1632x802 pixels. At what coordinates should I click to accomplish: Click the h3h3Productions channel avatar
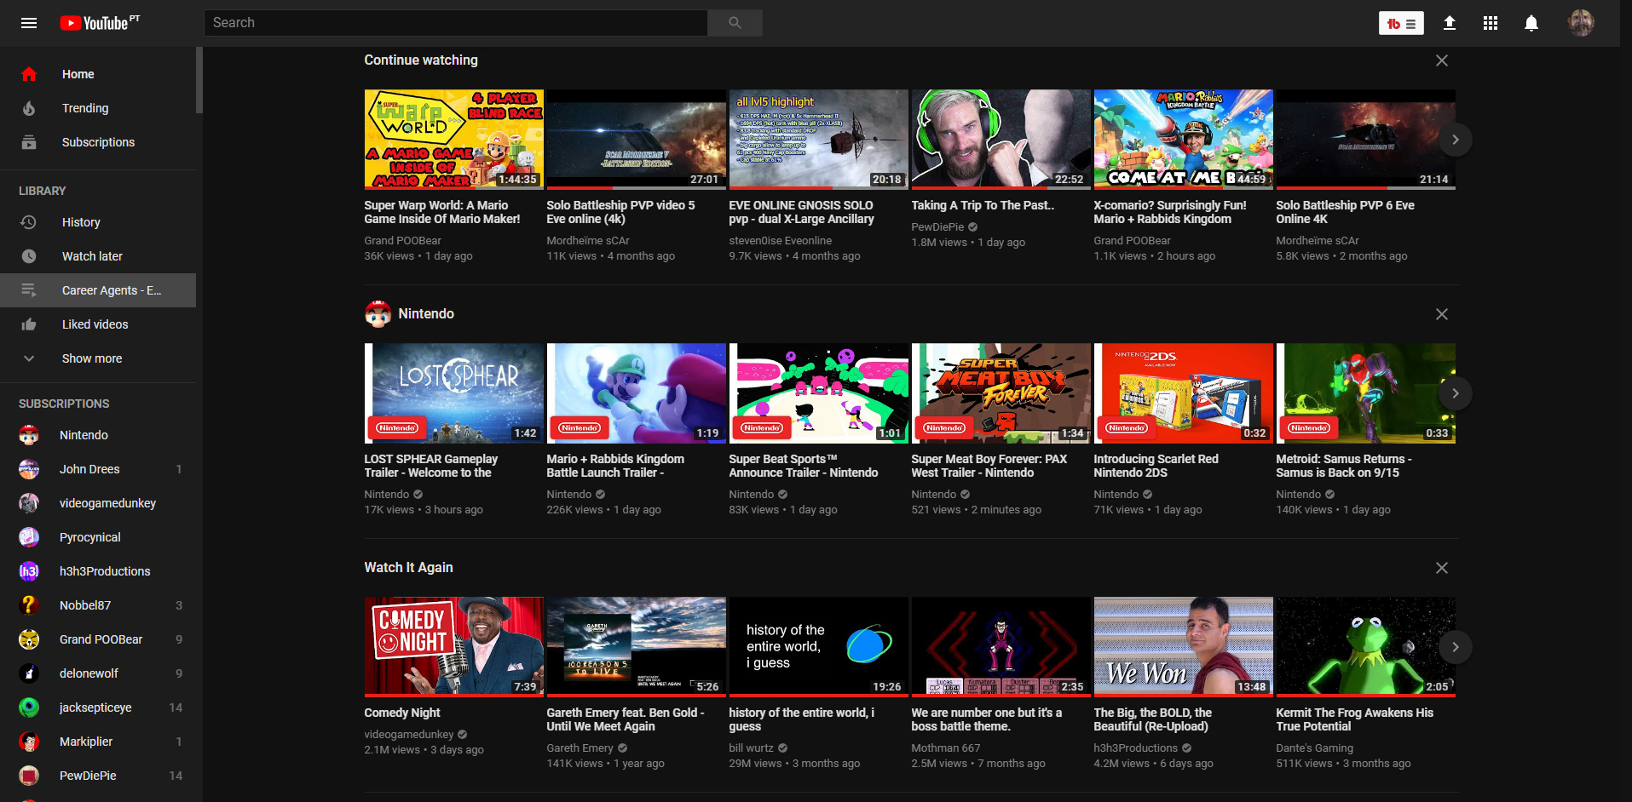[x=29, y=571]
